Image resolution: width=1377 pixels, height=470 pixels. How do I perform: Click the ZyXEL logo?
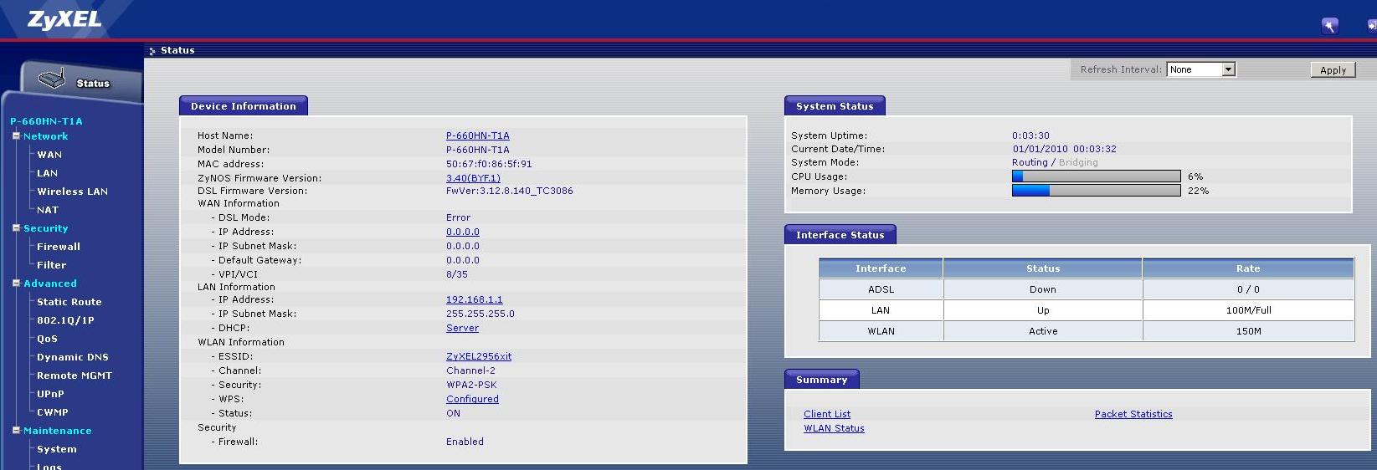click(x=65, y=20)
